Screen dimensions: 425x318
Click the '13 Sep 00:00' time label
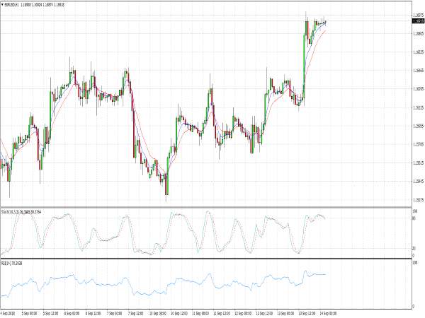pyautogui.click(x=285, y=313)
